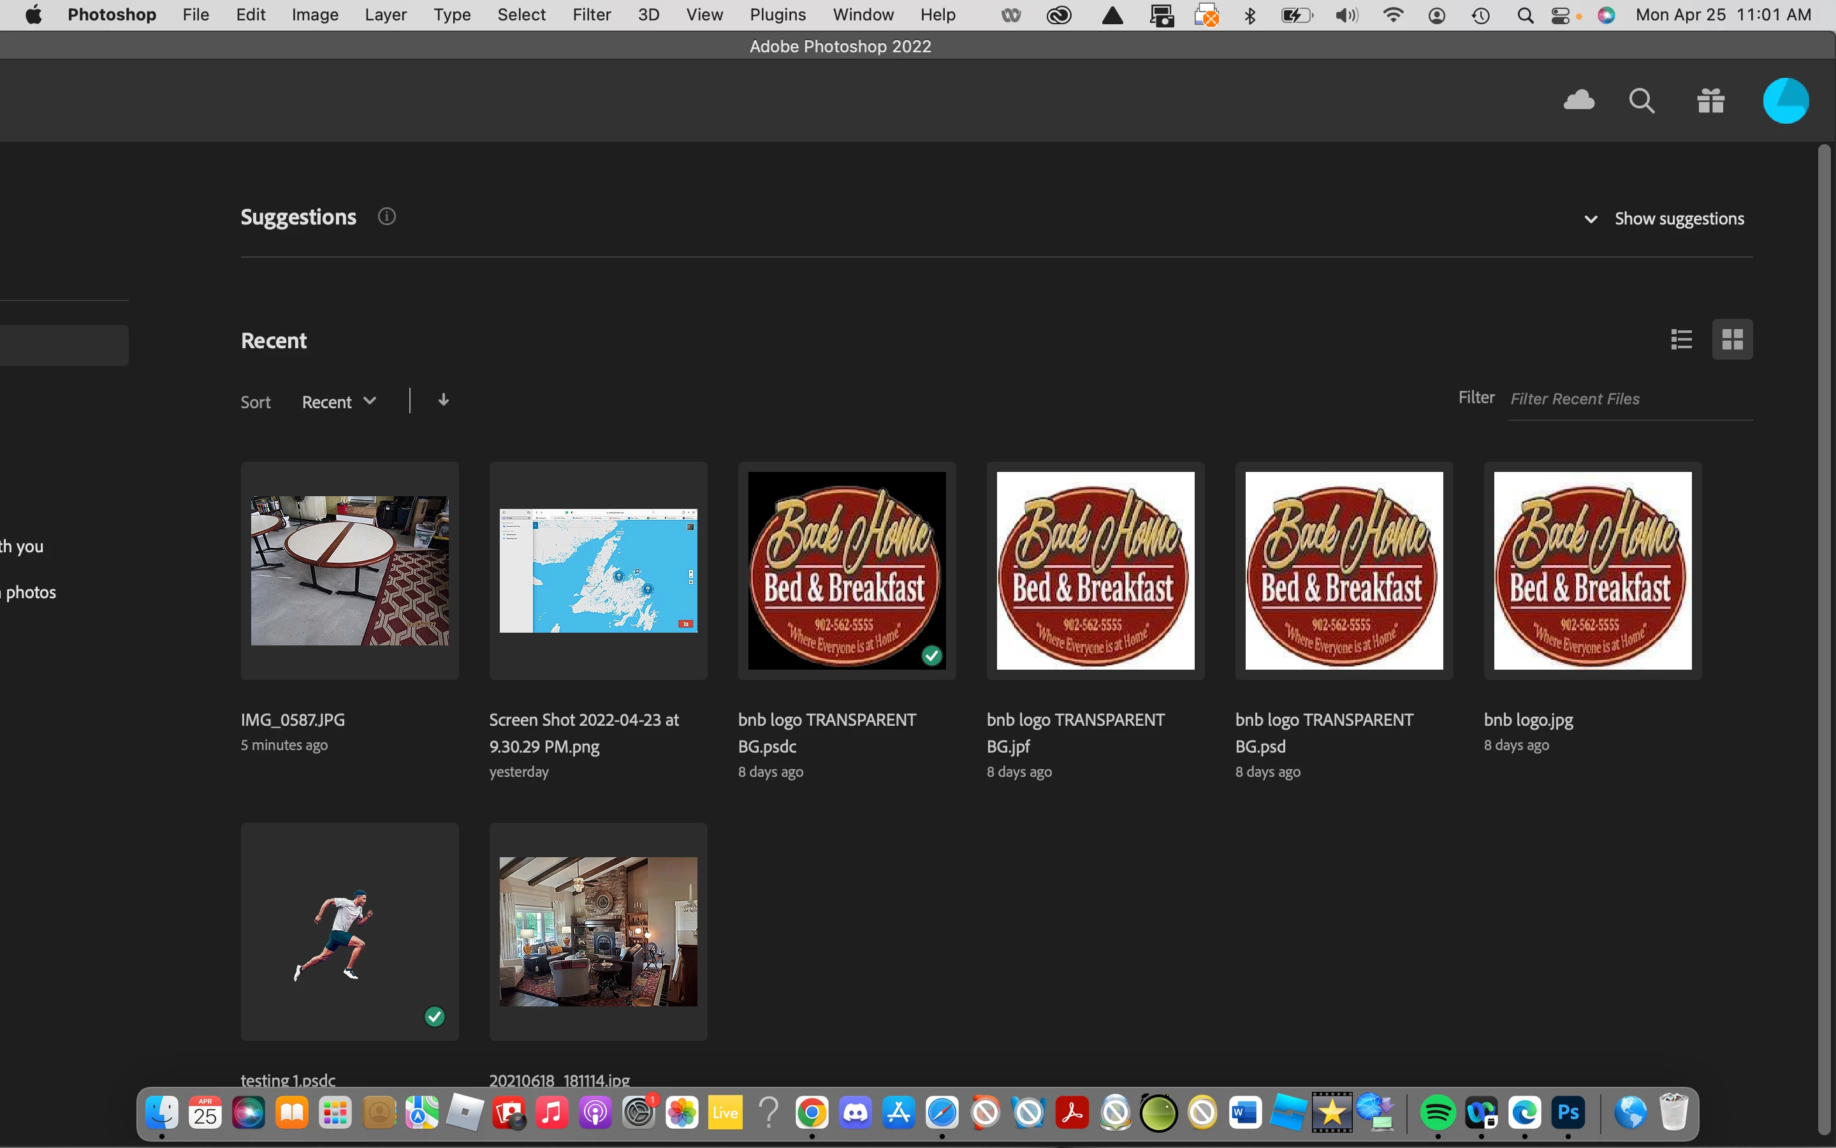1836x1148 pixels.
Task: Click the Show suggestions text
Action: point(1679,219)
